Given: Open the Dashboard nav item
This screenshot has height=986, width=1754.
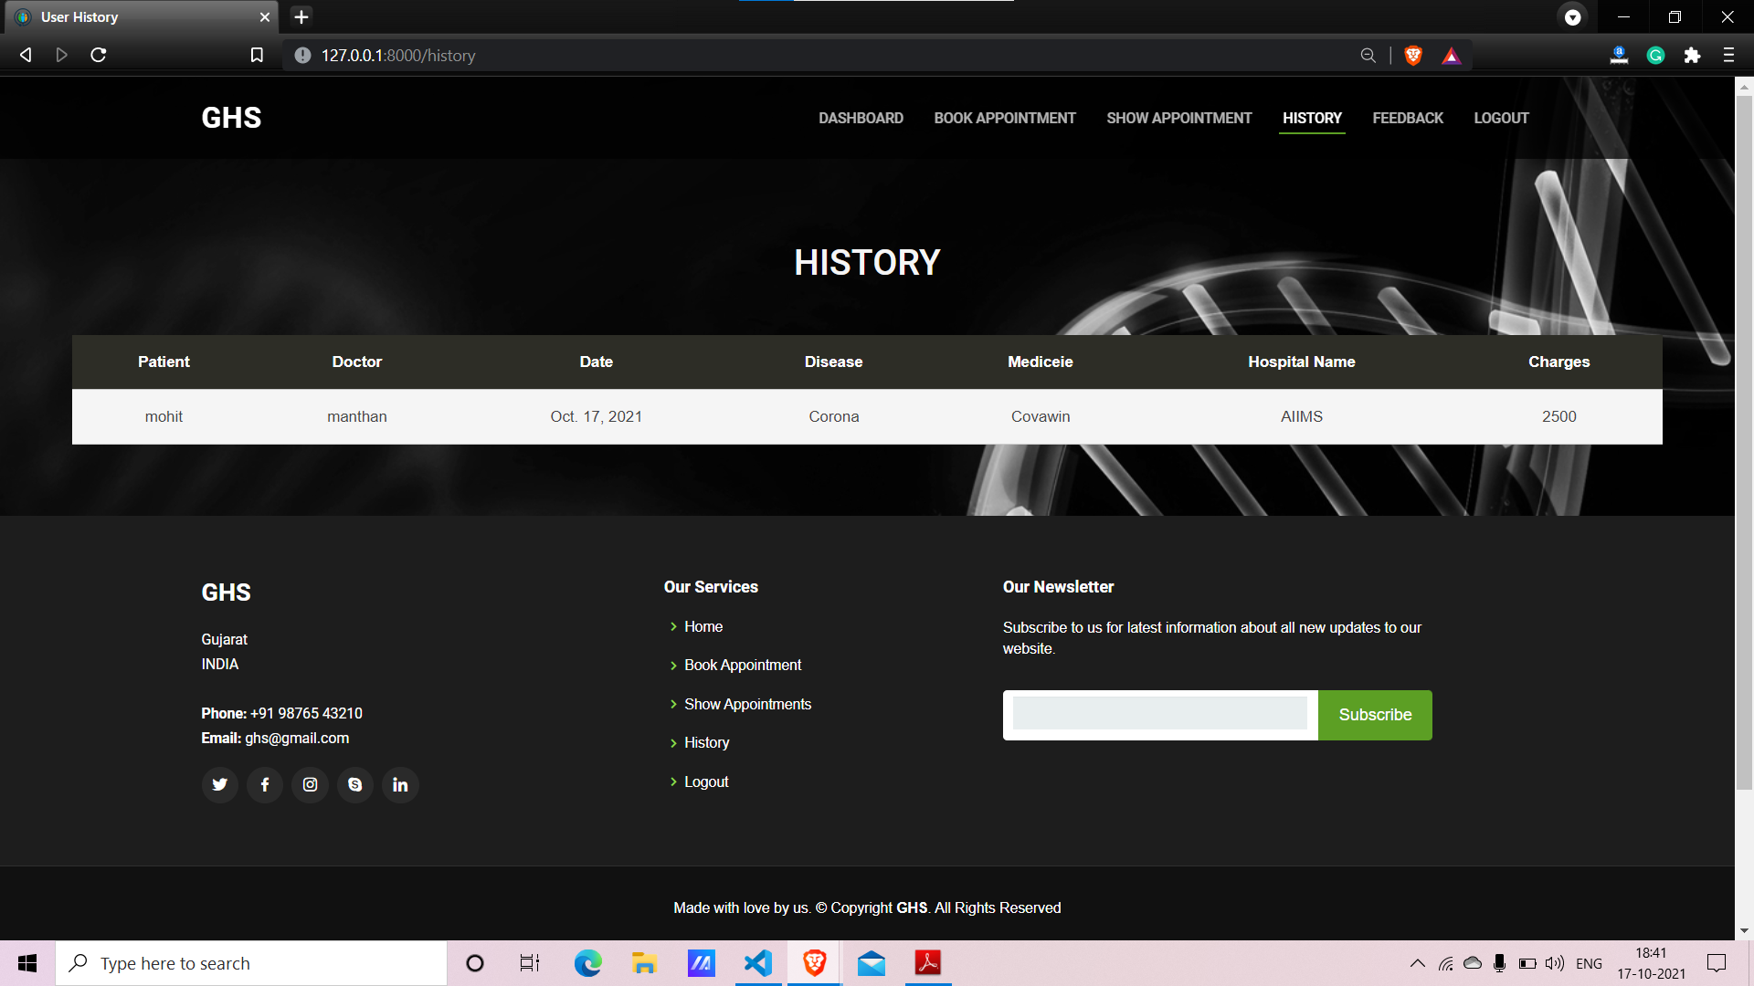Looking at the screenshot, I should (861, 118).
